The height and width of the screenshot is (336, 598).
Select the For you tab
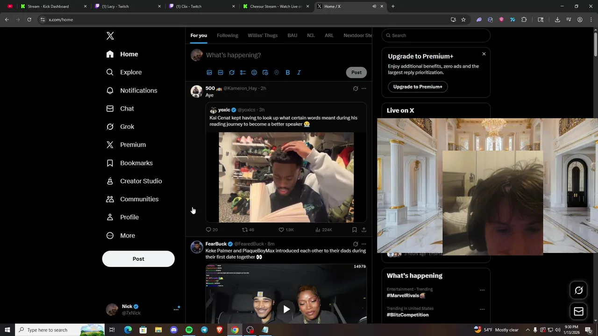(x=199, y=35)
